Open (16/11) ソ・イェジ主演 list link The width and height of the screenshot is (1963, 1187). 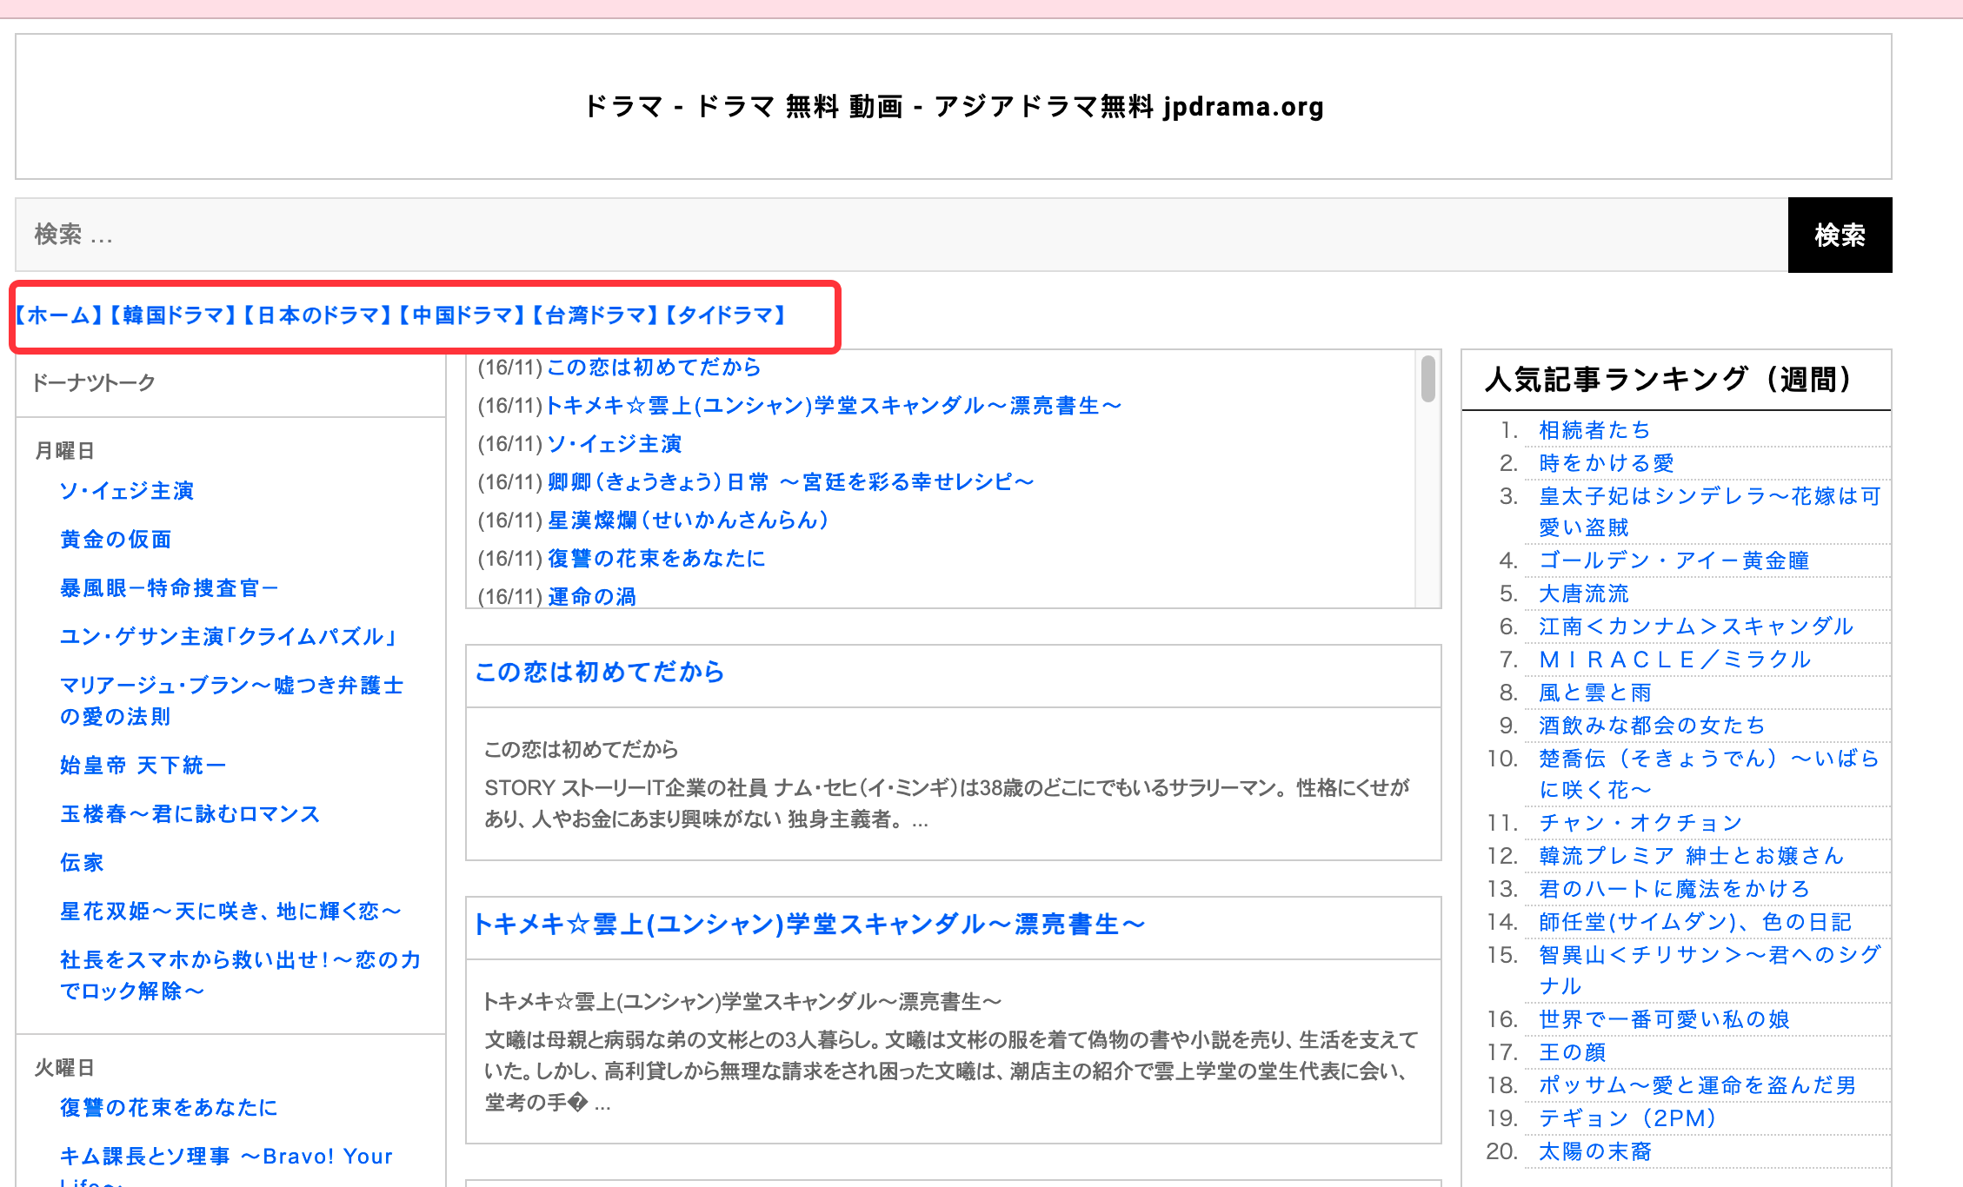point(614,444)
